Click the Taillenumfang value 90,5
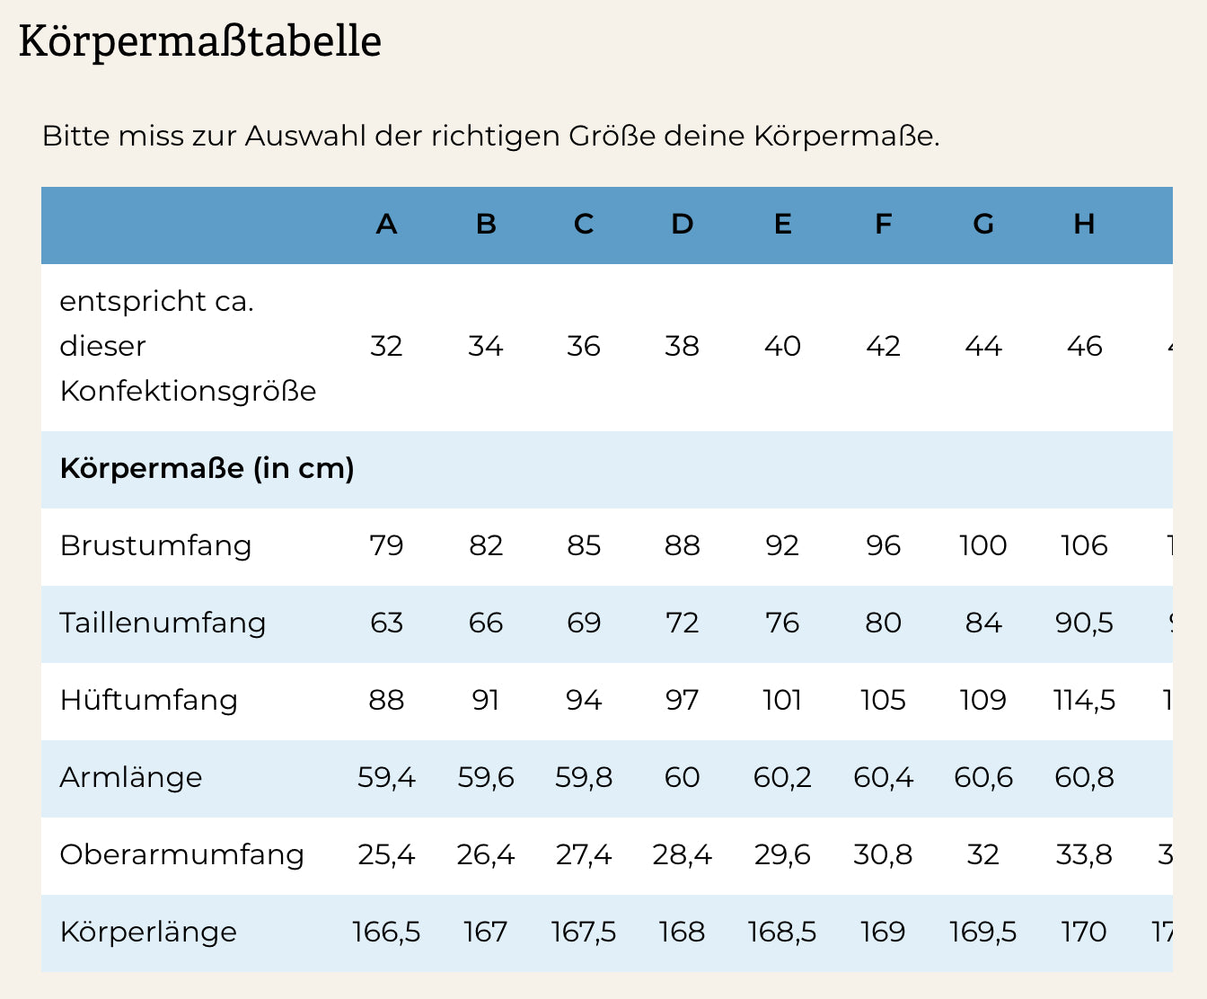Image resolution: width=1207 pixels, height=999 pixels. (1084, 623)
